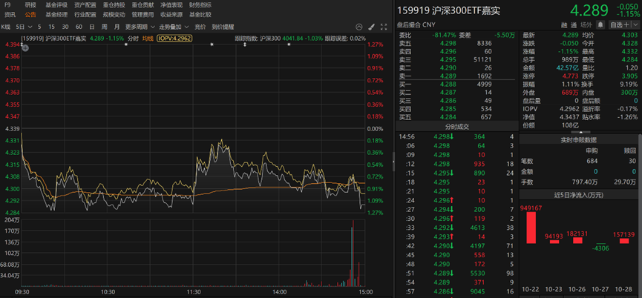Click the 10-22 net inflow bar
642x298 pixels.
(531, 228)
